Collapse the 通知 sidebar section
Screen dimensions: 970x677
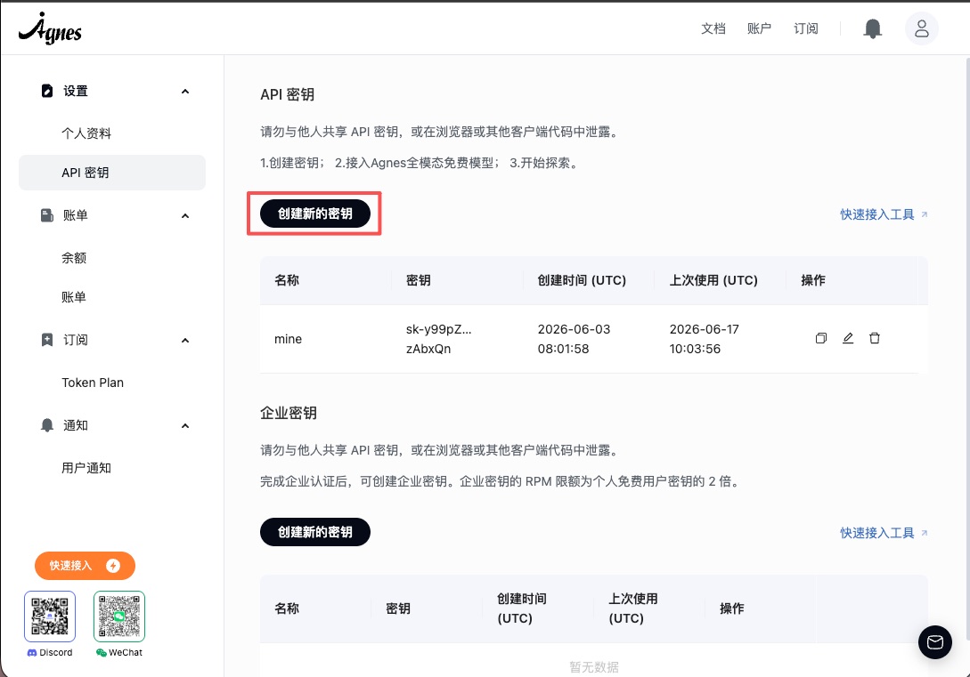coord(185,425)
